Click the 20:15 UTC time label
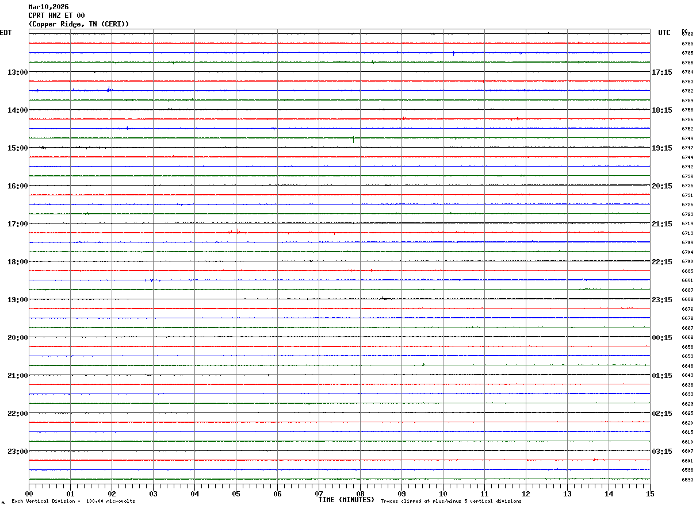The image size is (696, 509). click(x=662, y=186)
